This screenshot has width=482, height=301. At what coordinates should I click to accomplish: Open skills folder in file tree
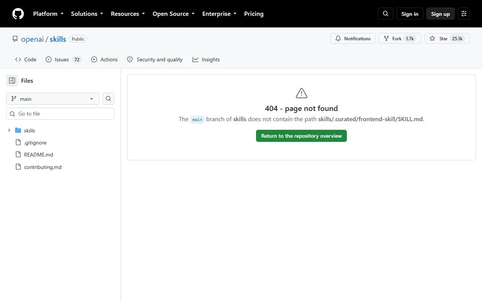point(29,131)
